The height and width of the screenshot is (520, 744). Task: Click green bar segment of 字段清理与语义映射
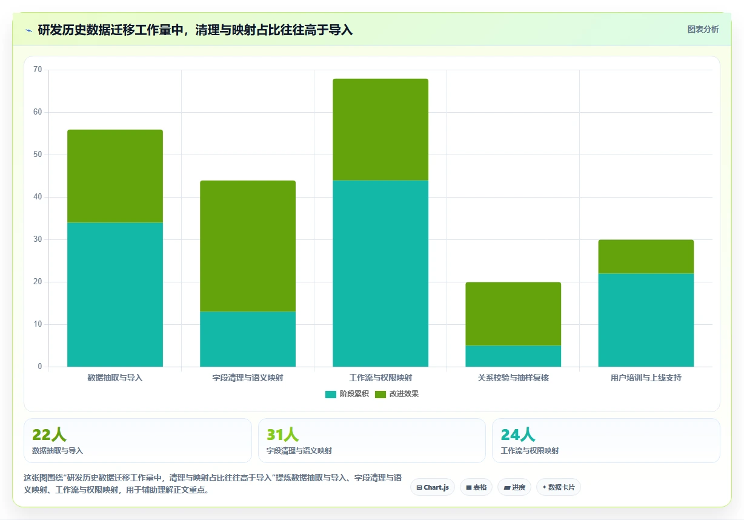[248, 246]
